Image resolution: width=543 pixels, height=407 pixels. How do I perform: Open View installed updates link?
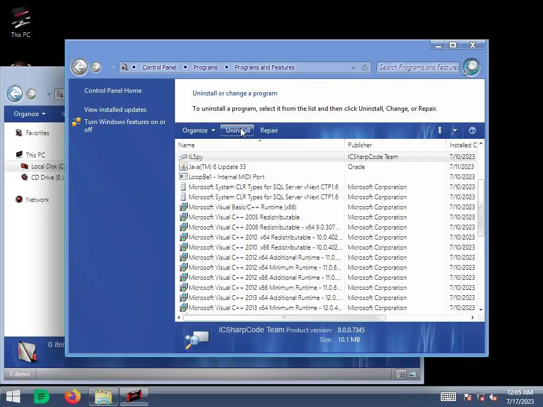(115, 110)
